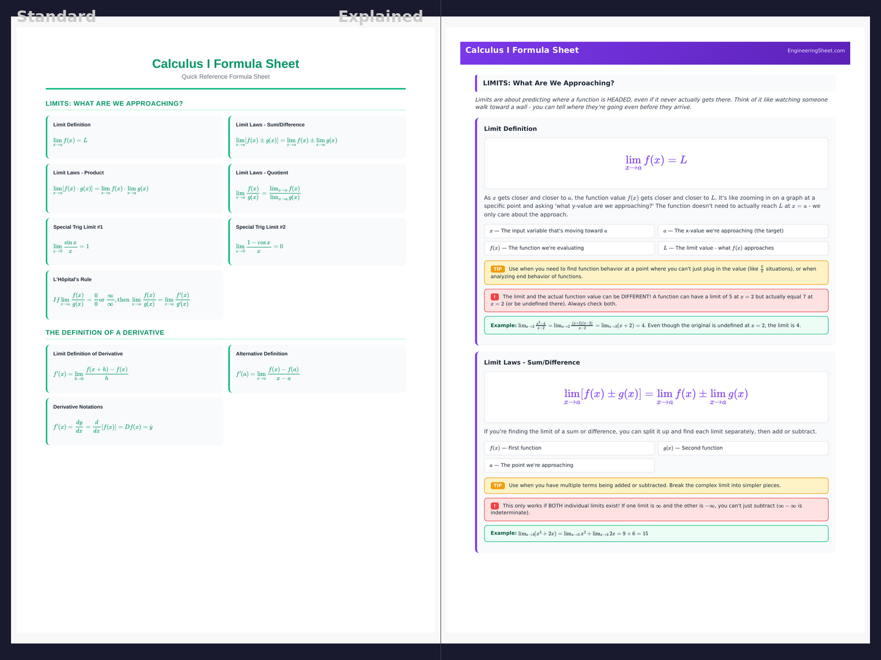This screenshot has width=881, height=660.
Task: Switch to the Explained view label
Action: (380, 16)
